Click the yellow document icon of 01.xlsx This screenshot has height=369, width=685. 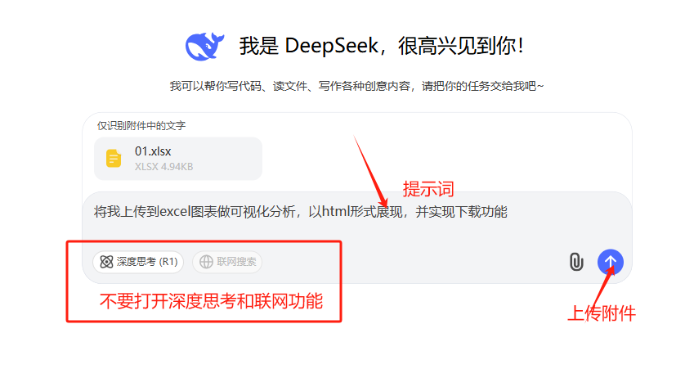114,158
